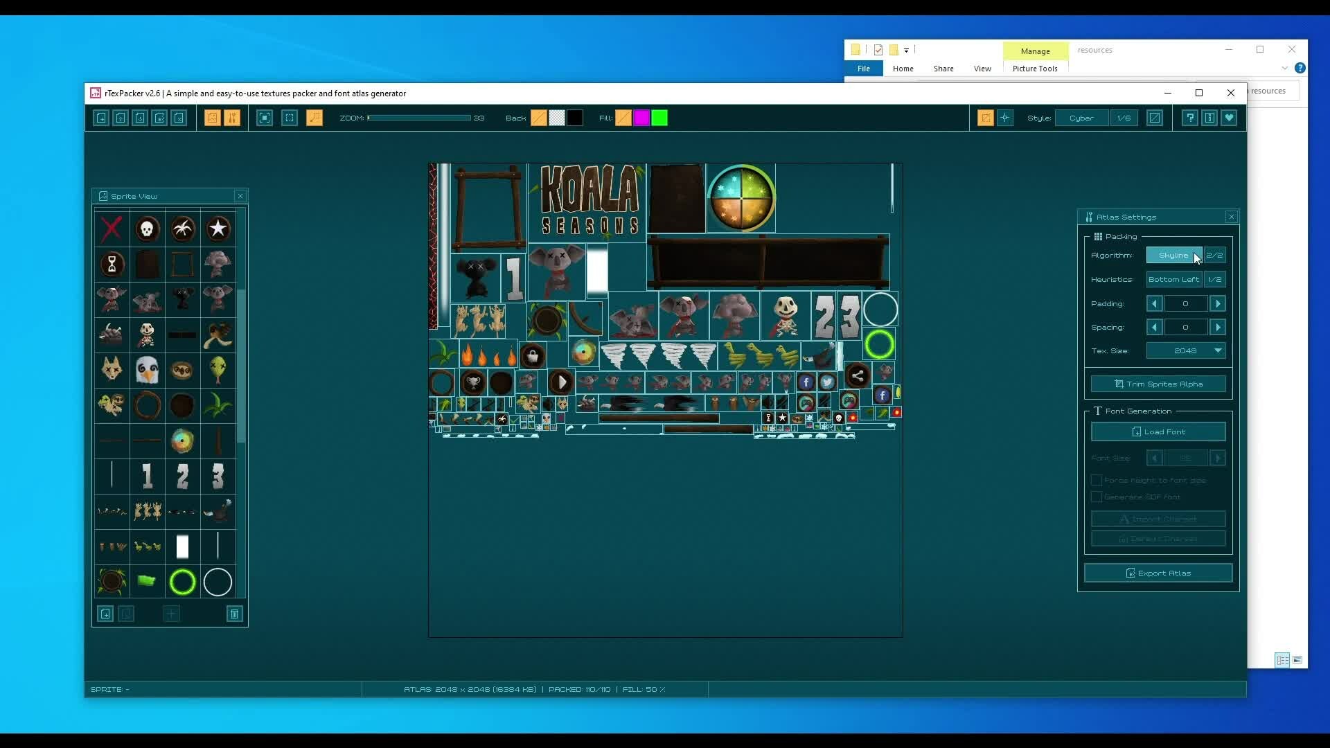Open the Home ribbon tab

click(x=903, y=69)
